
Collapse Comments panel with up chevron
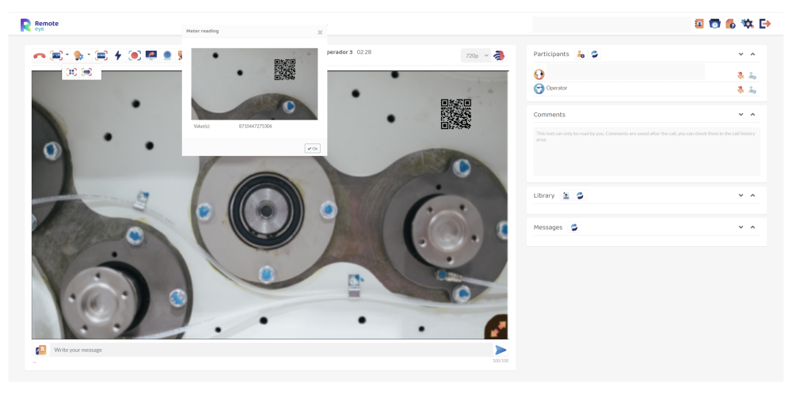coord(752,115)
